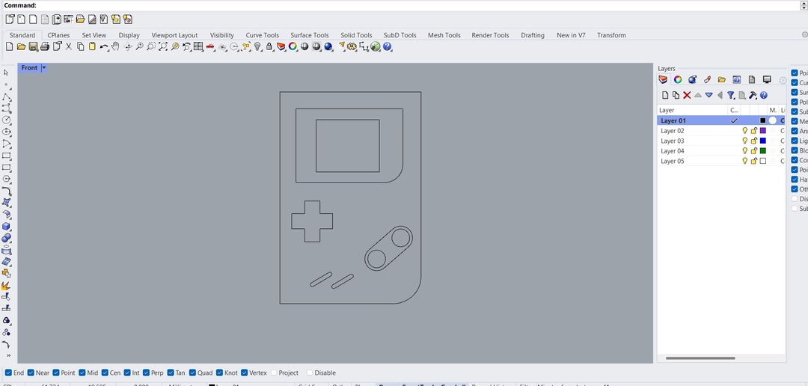This screenshot has height=386, width=808.
Task: Open the color wheel icon in Standard toolbar
Action: [x=293, y=47]
